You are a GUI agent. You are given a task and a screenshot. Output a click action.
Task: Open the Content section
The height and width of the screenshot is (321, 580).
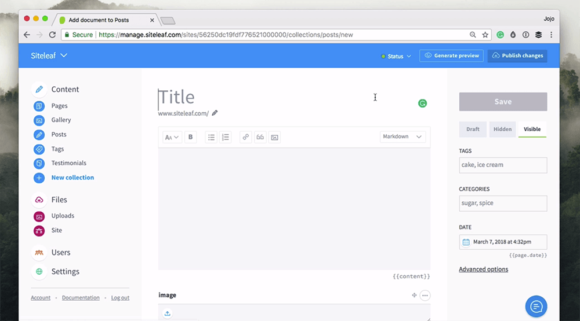[65, 89]
